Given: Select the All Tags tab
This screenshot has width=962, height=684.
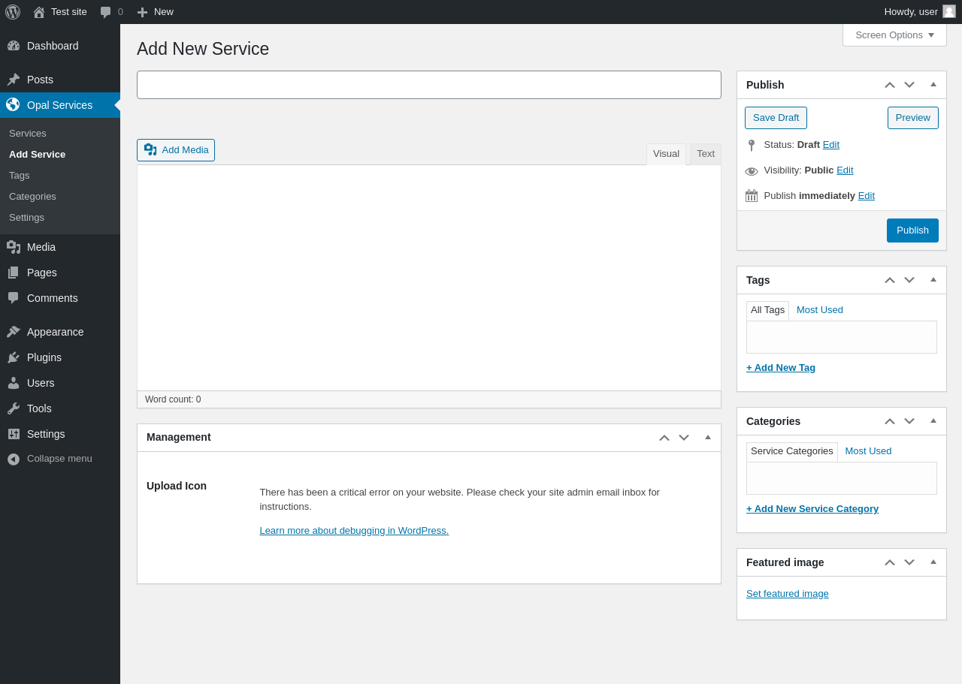Looking at the screenshot, I should coord(767,310).
